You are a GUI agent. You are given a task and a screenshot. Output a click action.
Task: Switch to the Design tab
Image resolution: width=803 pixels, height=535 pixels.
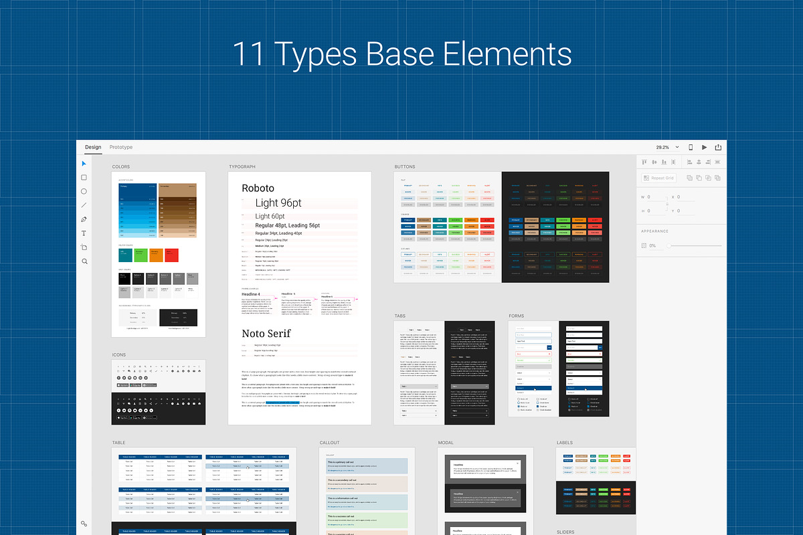click(x=93, y=147)
